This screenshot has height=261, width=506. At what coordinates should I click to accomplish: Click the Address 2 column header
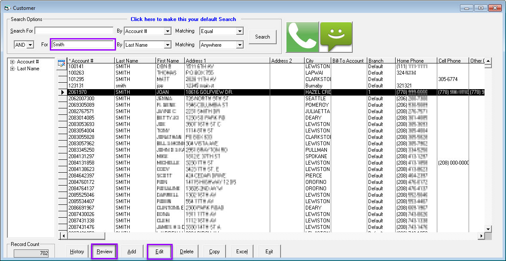[287, 60]
